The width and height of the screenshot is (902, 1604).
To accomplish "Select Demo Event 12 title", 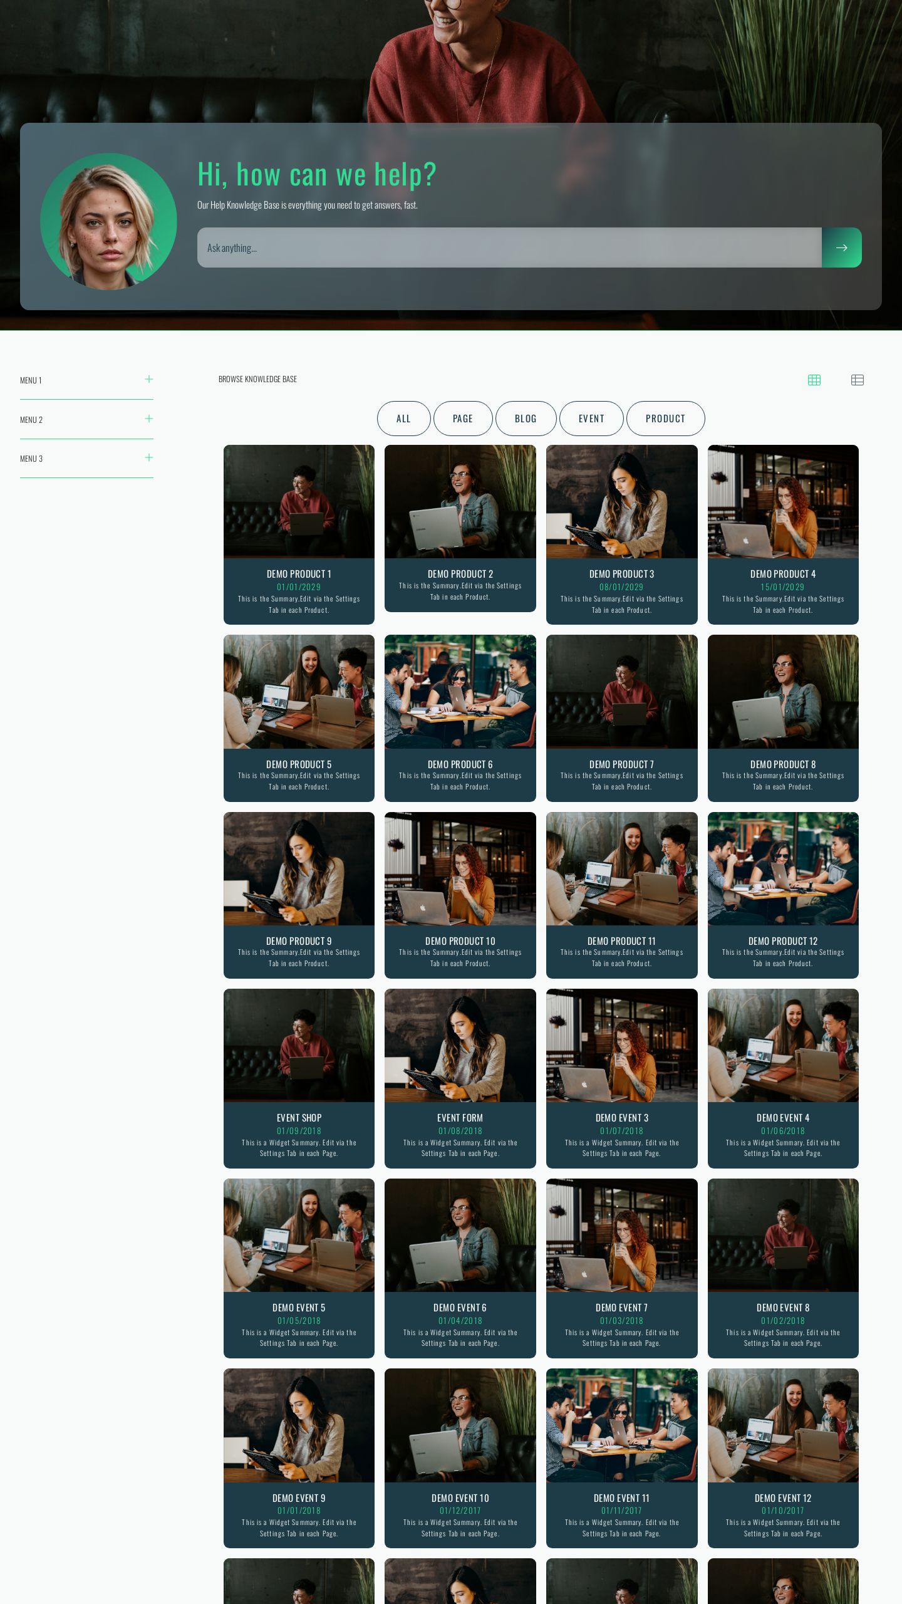I will coord(782,1498).
